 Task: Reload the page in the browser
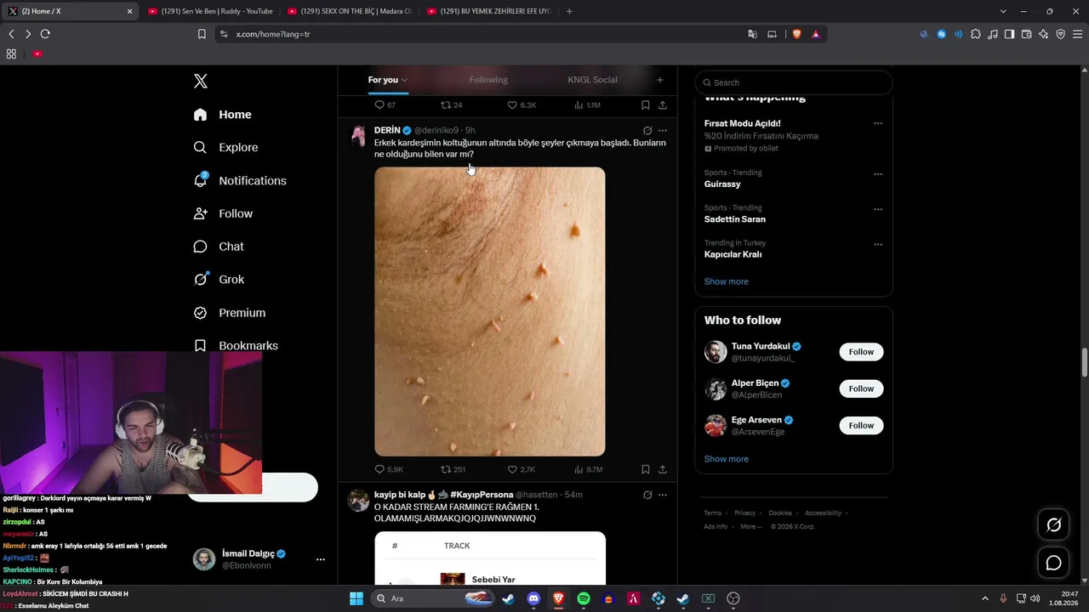(45, 34)
